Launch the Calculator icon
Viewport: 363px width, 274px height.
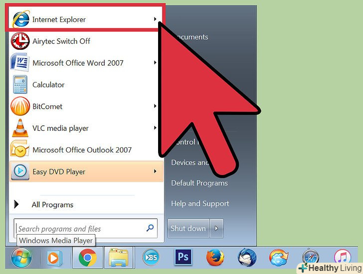coord(20,85)
